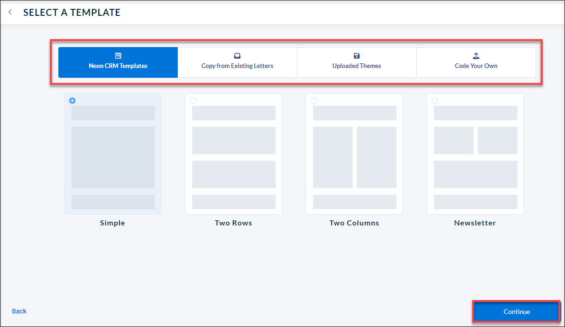Image resolution: width=565 pixels, height=327 pixels.
Task: Choose the Two Columns template radio button
Action: tap(314, 101)
